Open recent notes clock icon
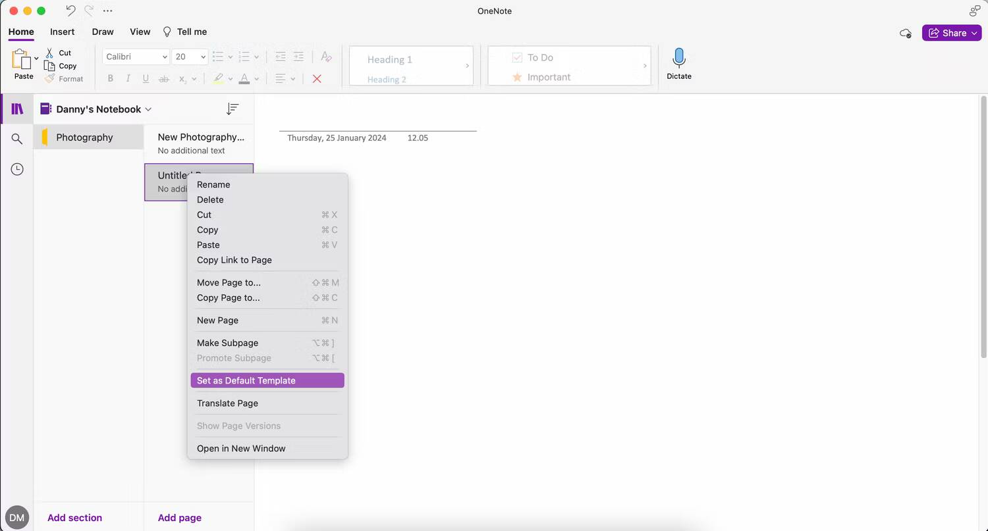The image size is (988, 531). pos(16,169)
